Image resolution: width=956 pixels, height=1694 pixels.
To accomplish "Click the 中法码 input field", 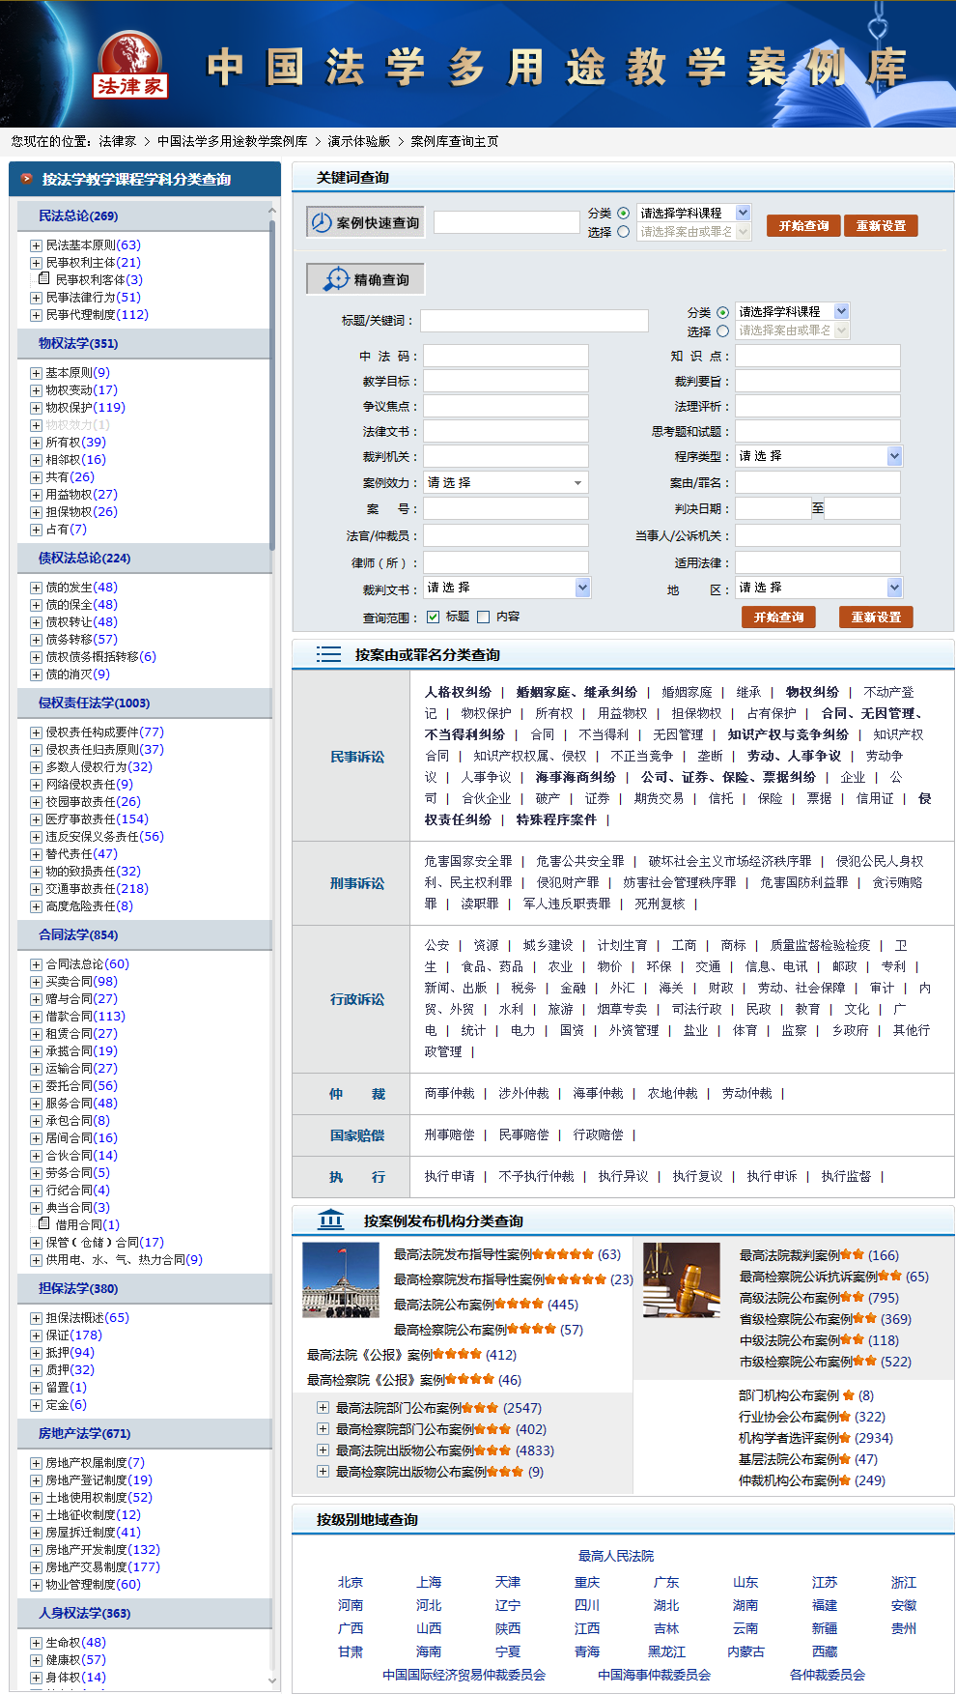I will (x=506, y=356).
